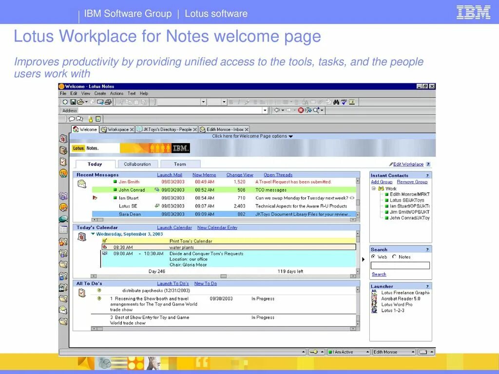Click the water plants calendar entry
499x374 pixels.
(x=229, y=247)
